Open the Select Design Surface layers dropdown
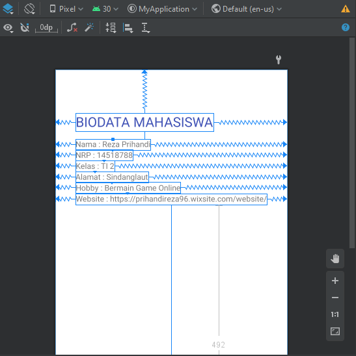Viewport: 356px width, 356px height. pos(8,9)
